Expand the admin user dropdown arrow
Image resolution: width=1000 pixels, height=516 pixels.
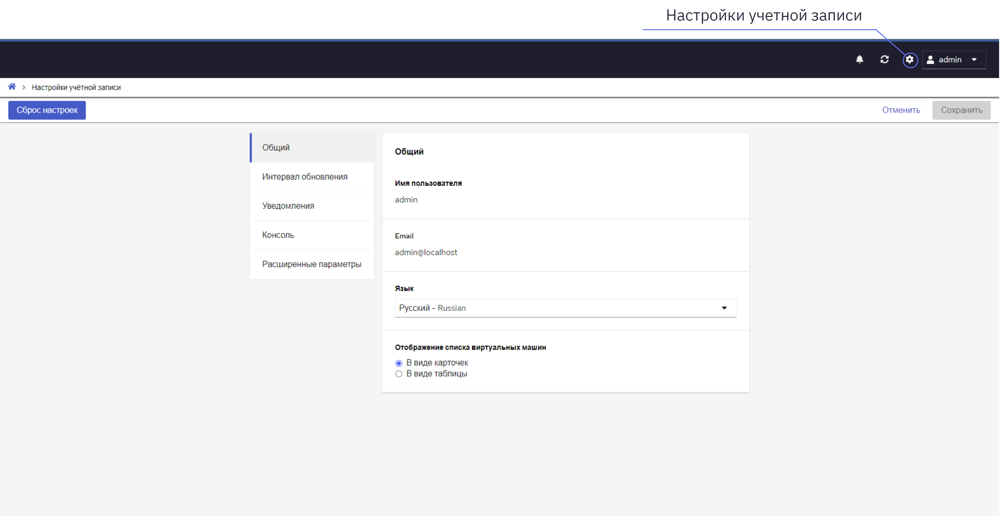click(974, 60)
